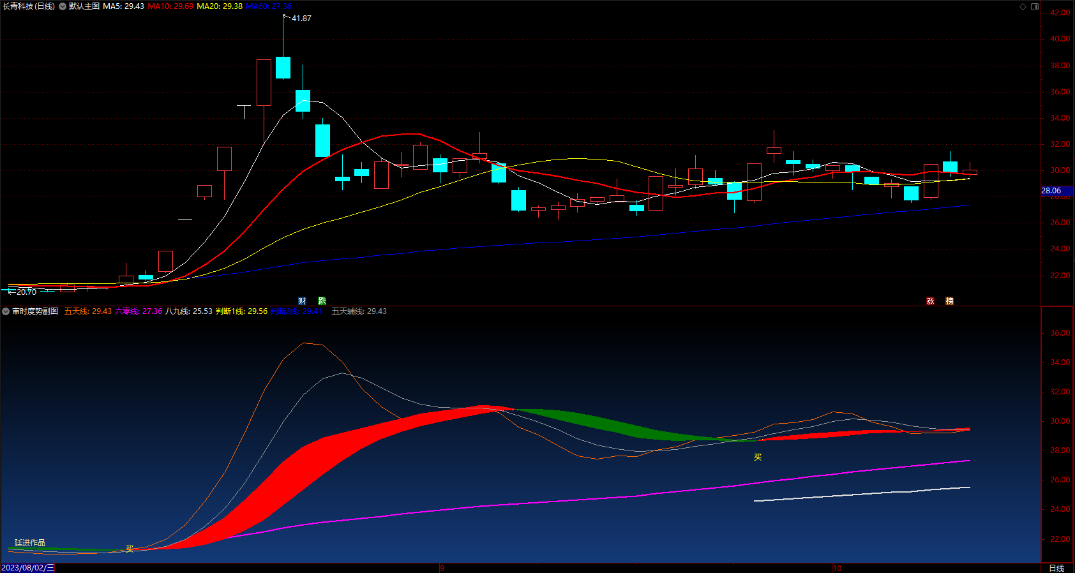
Task: Open dropdown arrow beside 默认主图
Action: (x=63, y=6)
